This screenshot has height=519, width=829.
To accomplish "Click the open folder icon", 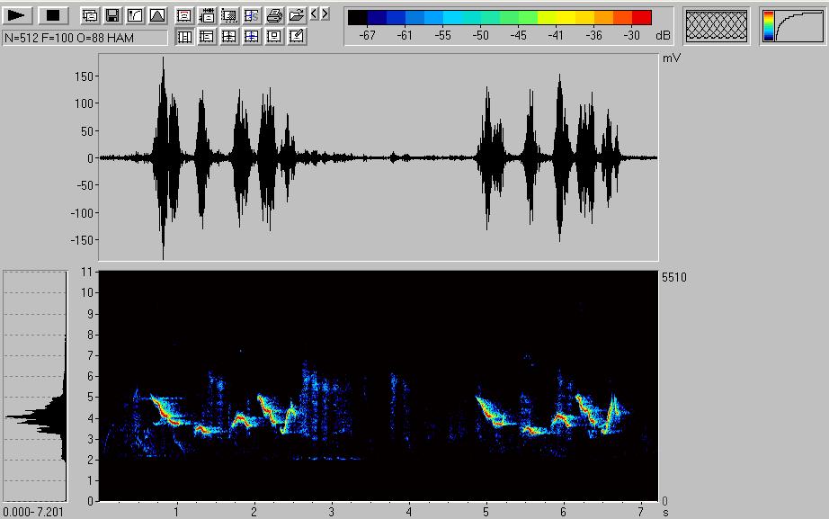I will [x=297, y=15].
